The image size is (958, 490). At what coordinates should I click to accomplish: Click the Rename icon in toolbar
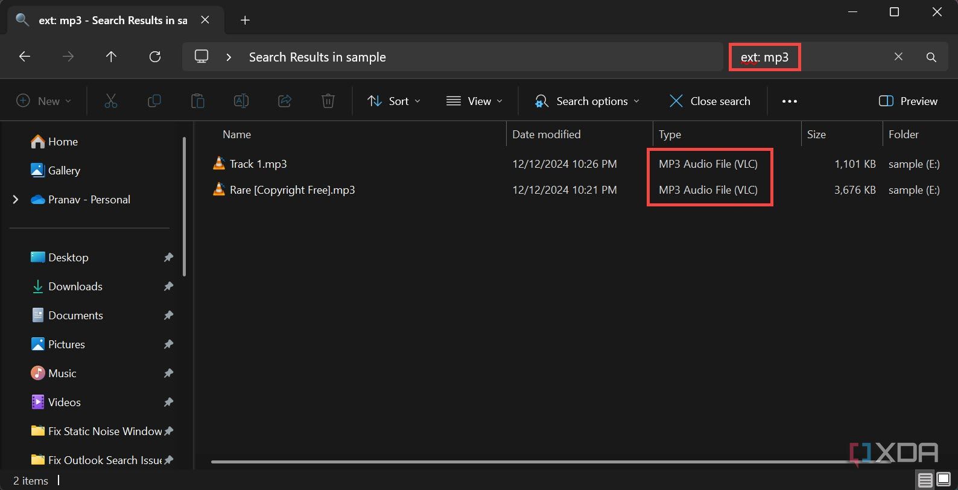point(241,101)
